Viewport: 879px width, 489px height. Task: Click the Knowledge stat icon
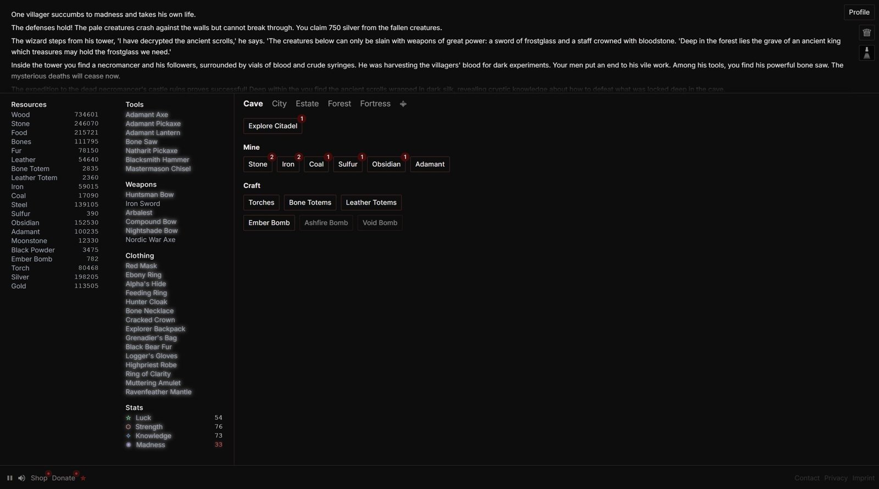pyautogui.click(x=129, y=436)
